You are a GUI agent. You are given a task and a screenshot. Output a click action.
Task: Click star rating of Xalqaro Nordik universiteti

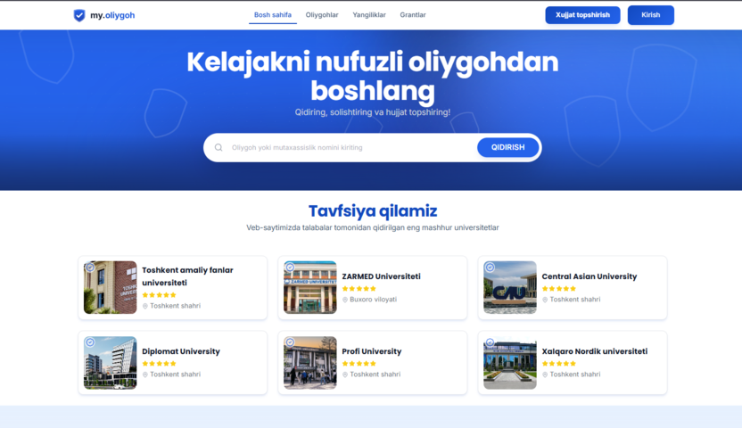click(559, 364)
